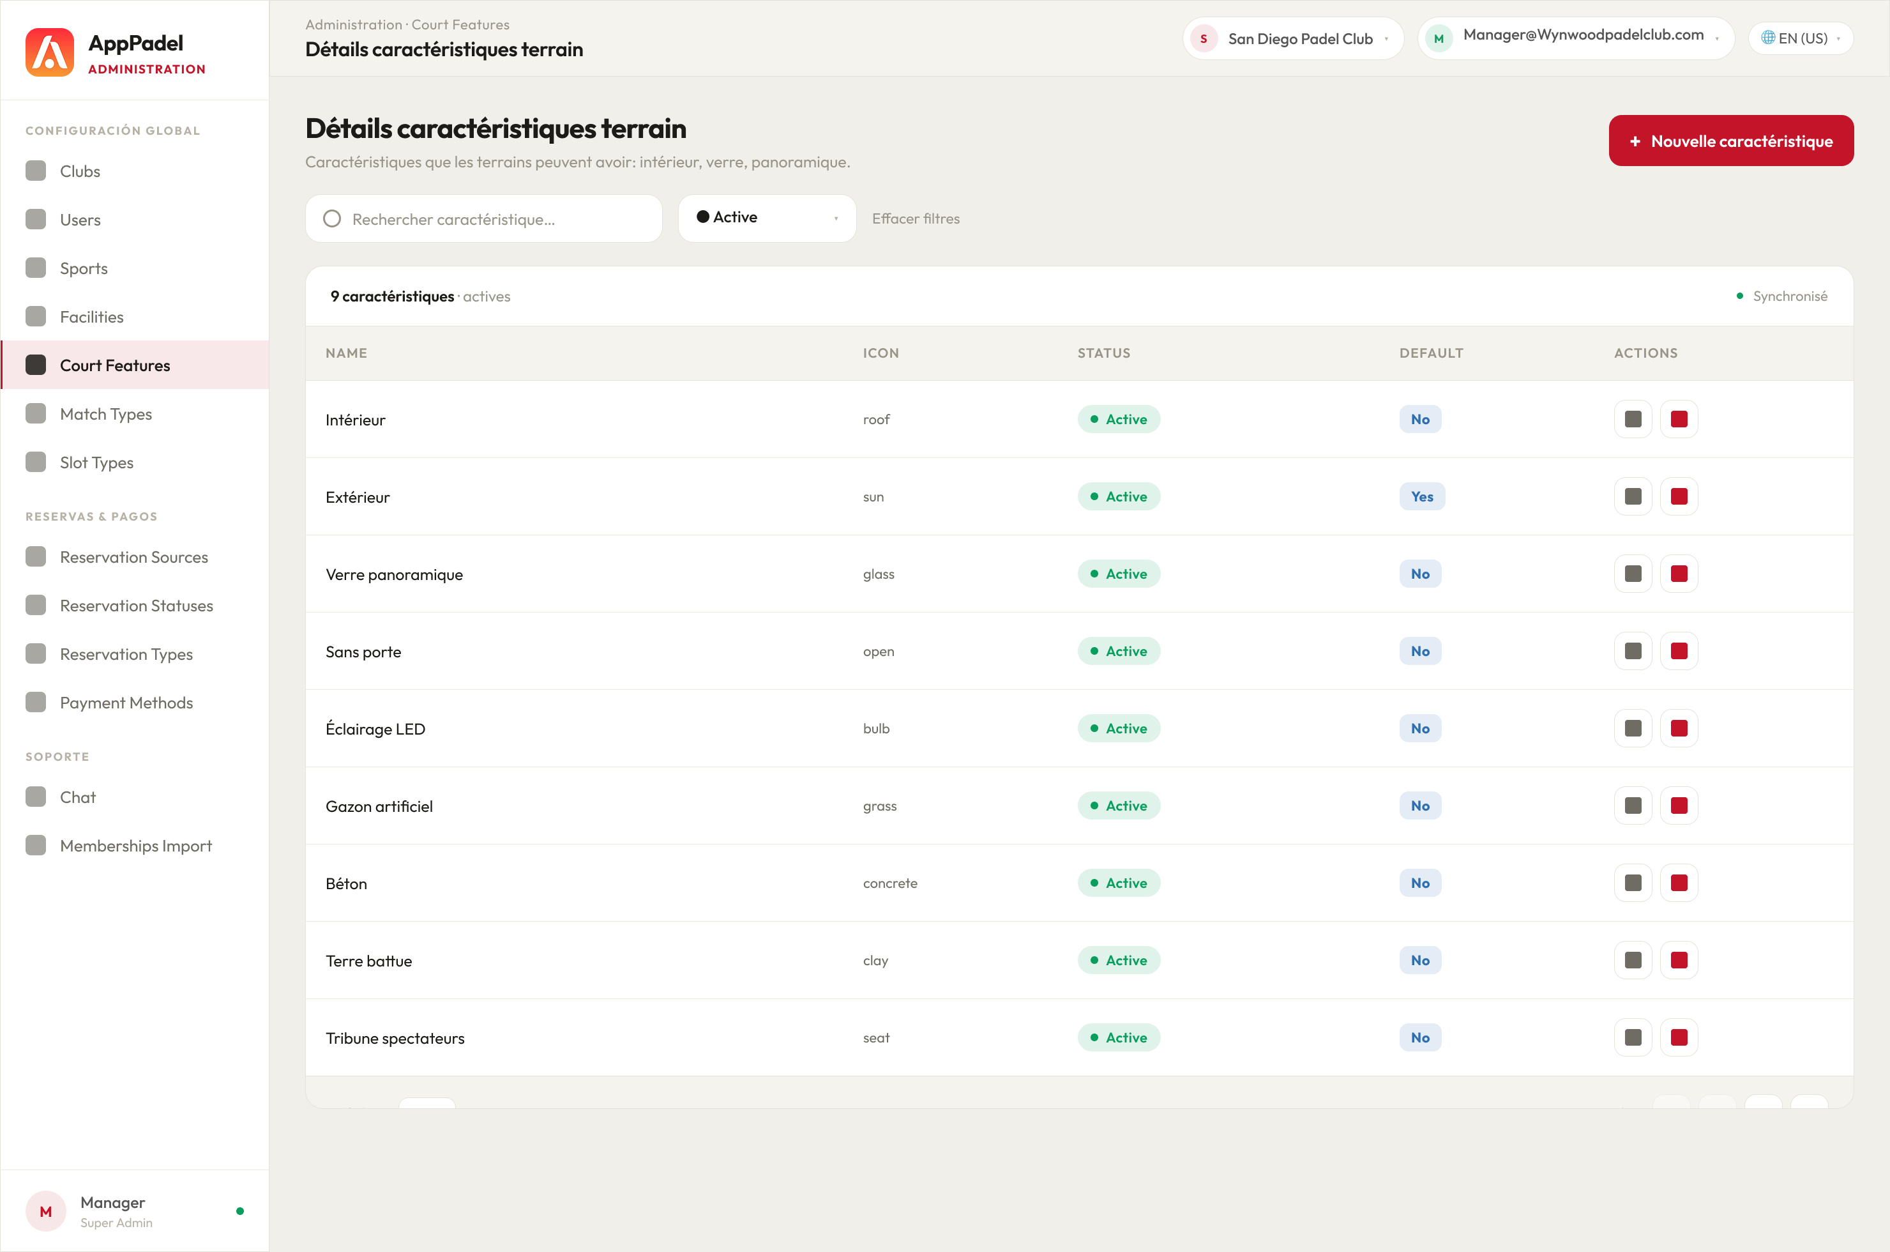Edit the Extérieur feature
This screenshot has height=1252, width=1890.
[x=1633, y=497]
